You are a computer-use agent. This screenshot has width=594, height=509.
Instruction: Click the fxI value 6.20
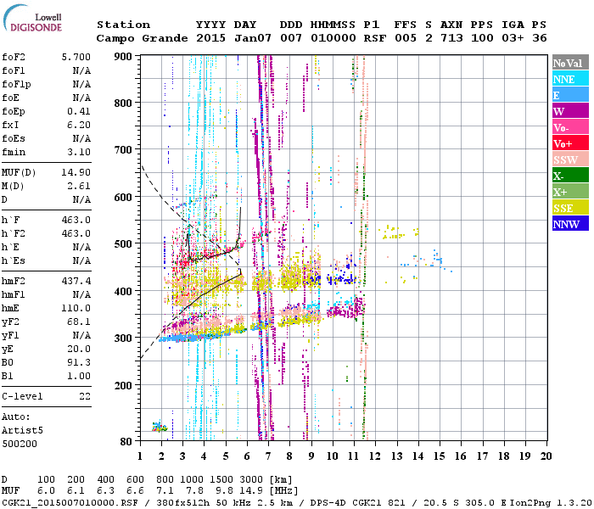click(x=79, y=125)
